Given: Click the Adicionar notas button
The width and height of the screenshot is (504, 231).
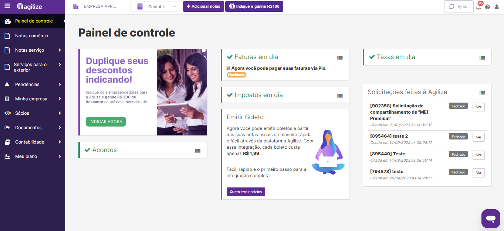Looking at the screenshot, I should (203, 7).
